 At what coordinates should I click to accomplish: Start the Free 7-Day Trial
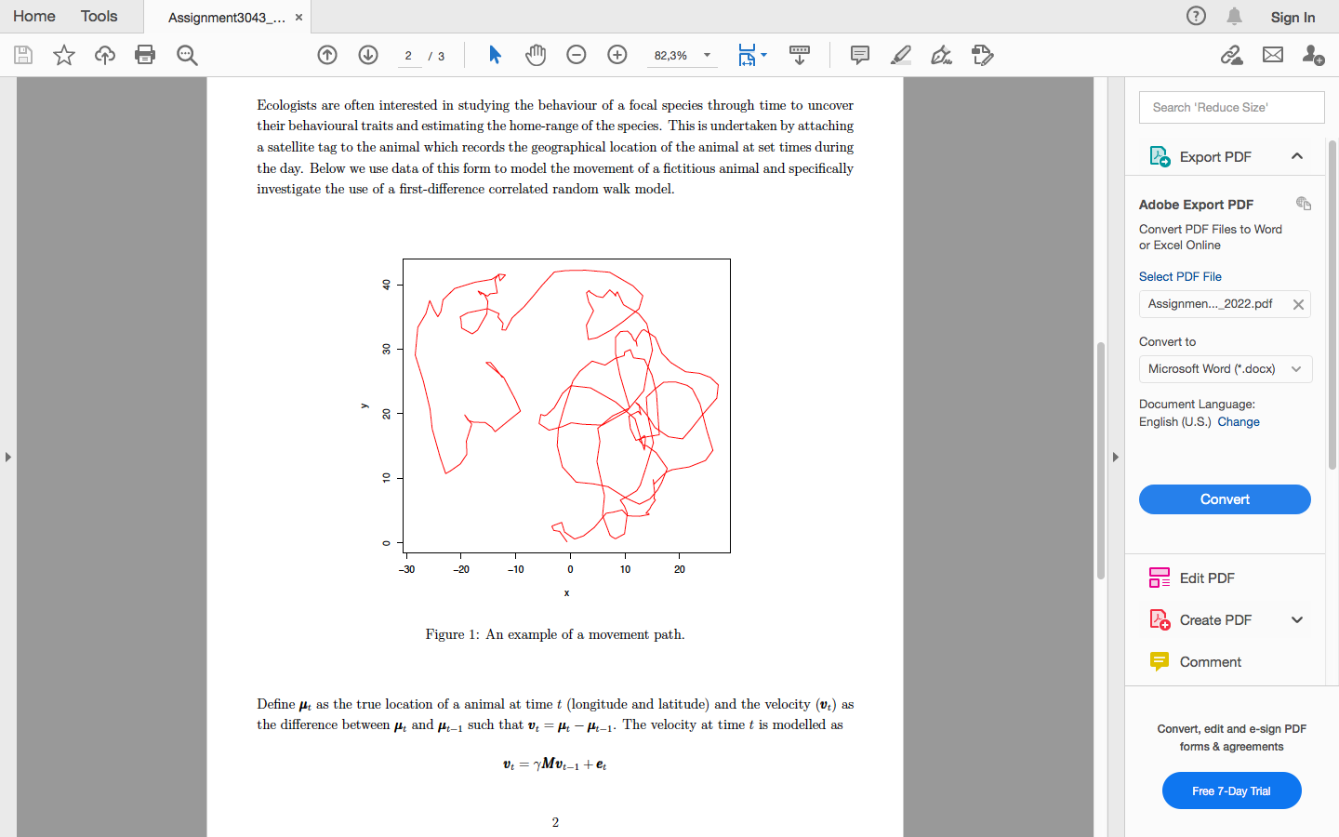[x=1231, y=790]
